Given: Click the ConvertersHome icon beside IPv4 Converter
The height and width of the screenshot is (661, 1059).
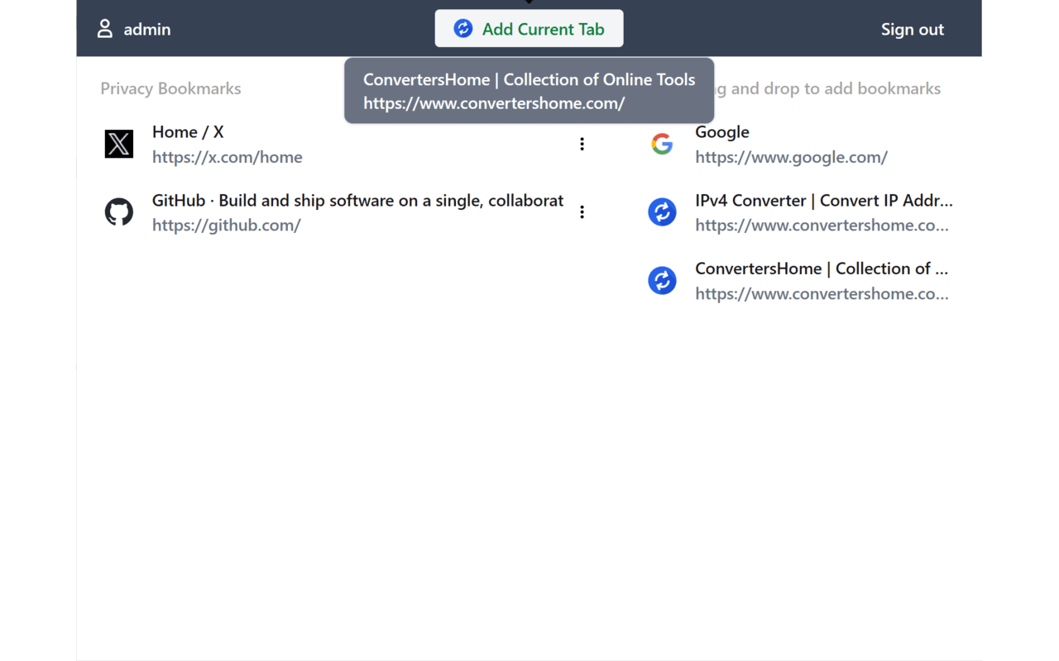Looking at the screenshot, I should pyautogui.click(x=662, y=212).
